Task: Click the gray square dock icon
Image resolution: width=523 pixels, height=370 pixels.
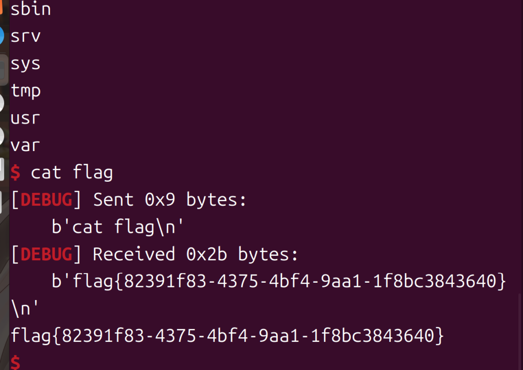Action: [4, 67]
